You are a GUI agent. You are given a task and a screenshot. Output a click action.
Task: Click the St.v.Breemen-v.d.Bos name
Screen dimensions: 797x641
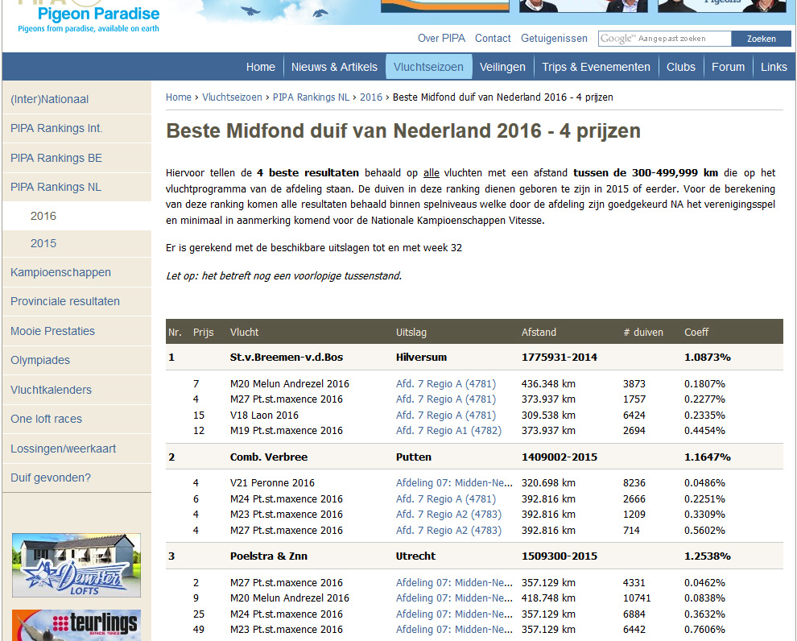coord(286,358)
